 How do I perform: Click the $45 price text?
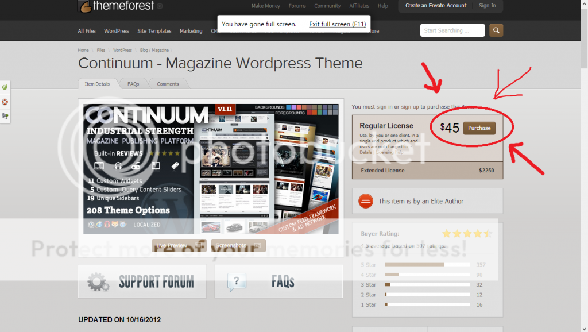point(450,128)
